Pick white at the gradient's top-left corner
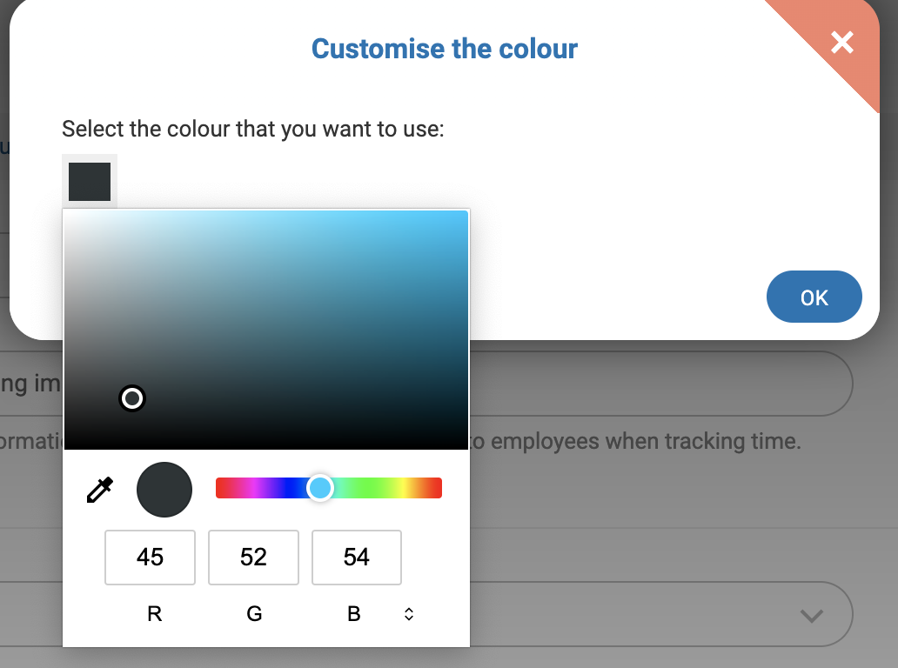Screen dimensions: 898x668 click(68, 214)
